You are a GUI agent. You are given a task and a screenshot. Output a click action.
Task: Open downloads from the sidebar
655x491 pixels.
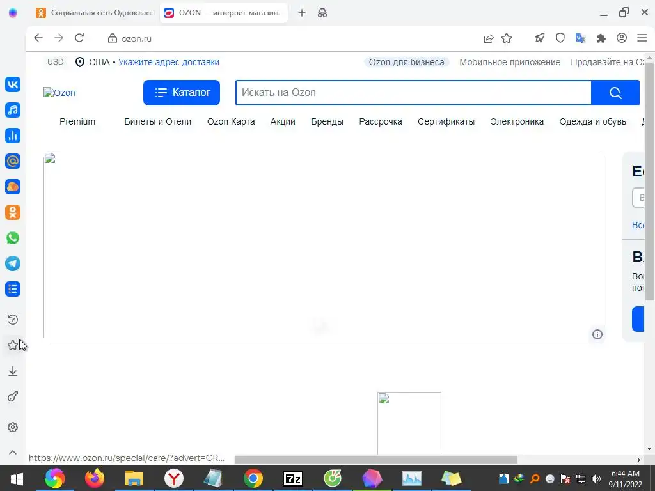point(13,371)
